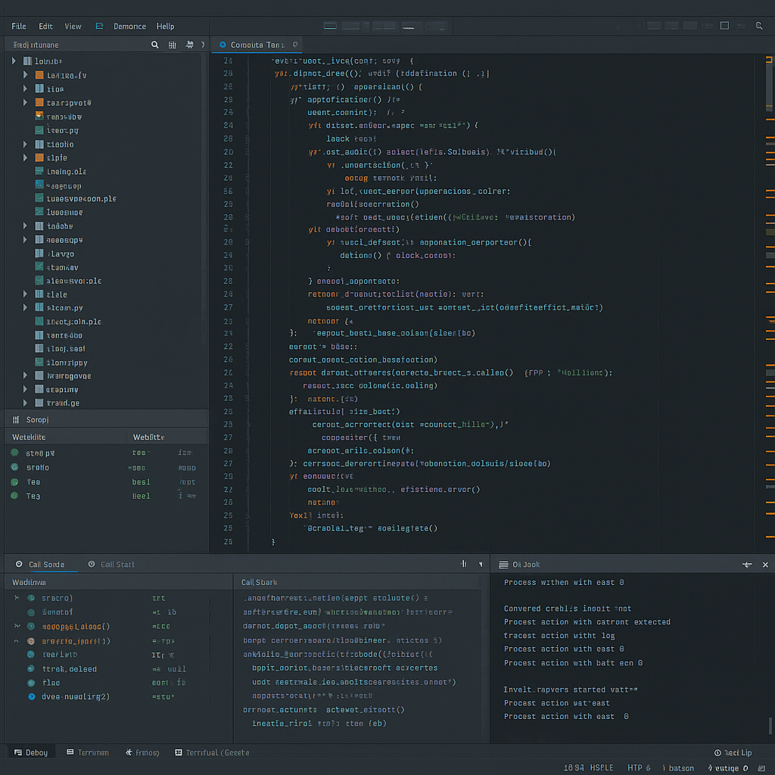This screenshot has width=775, height=775.
Task: Expand the 'inaohe' folder
Action: coord(25,226)
